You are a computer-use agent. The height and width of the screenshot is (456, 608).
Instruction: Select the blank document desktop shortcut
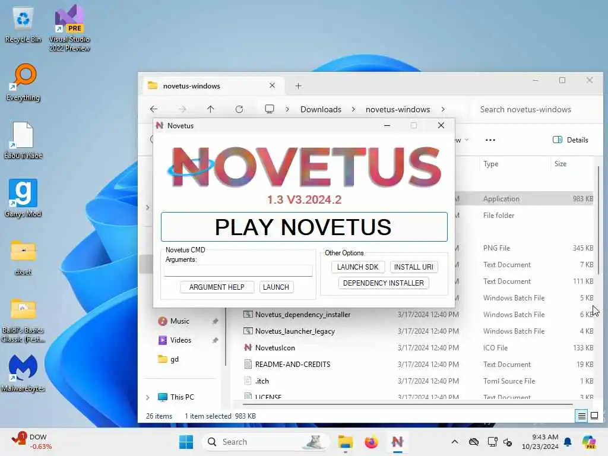(x=23, y=140)
